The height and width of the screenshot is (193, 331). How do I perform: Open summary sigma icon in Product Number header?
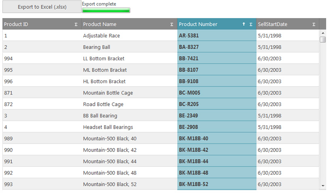tap(251, 25)
